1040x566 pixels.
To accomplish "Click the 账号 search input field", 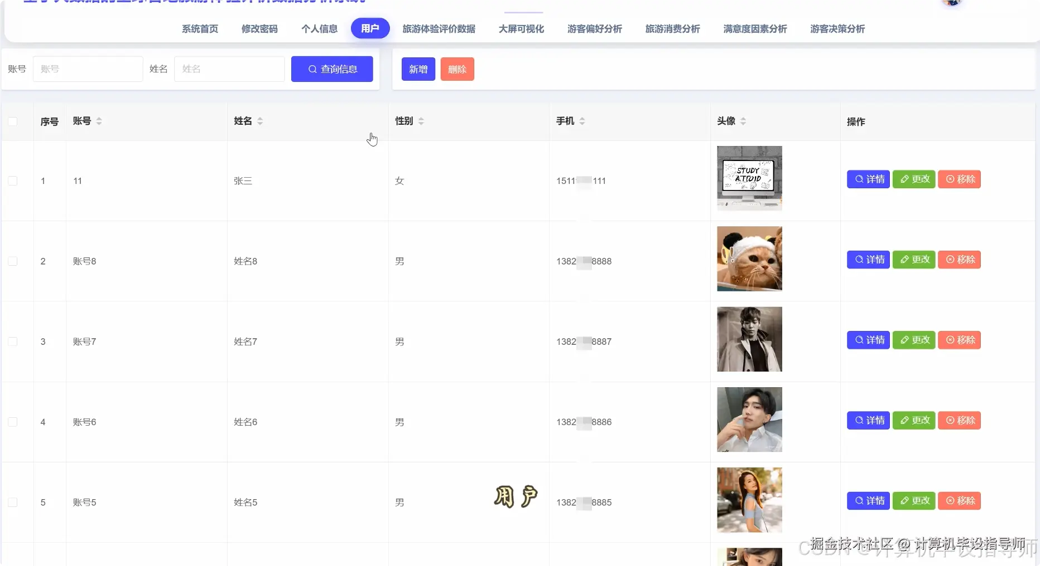I will [x=88, y=69].
